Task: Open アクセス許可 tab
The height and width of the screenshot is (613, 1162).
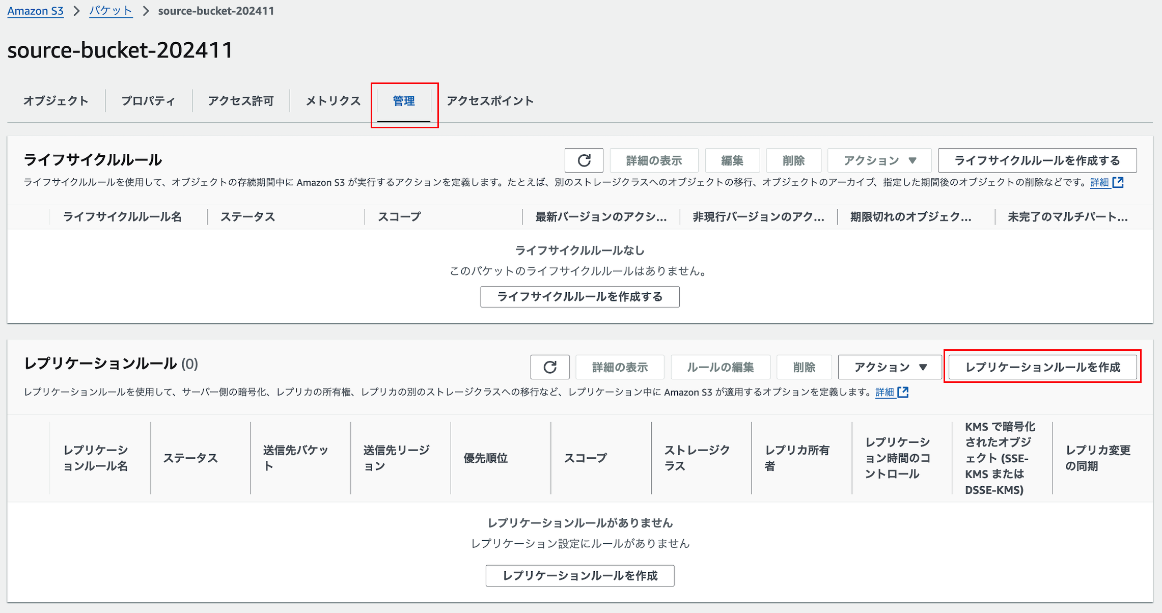Action: pos(241,101)
